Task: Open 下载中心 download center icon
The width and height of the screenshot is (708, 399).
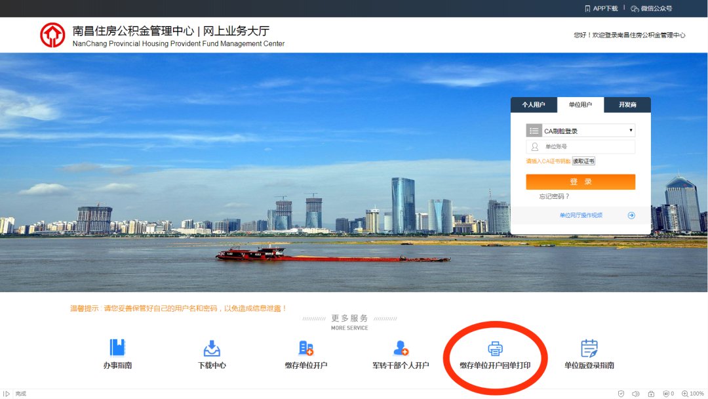Action: pyautogui.click(x=212, y=348)
